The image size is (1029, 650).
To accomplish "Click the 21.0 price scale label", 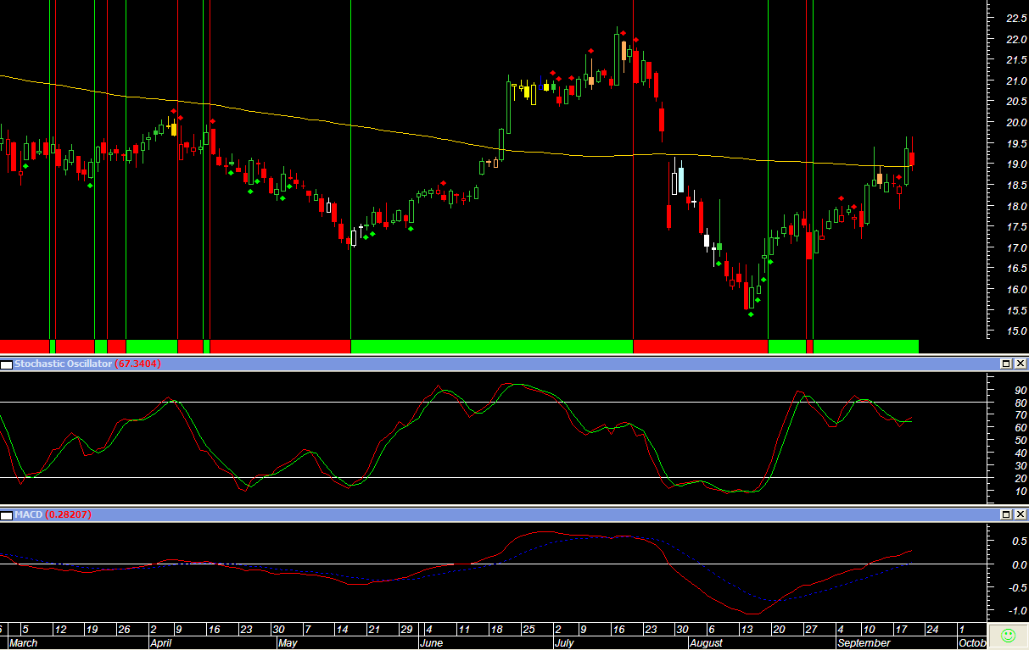I will tap(1016, 81).
